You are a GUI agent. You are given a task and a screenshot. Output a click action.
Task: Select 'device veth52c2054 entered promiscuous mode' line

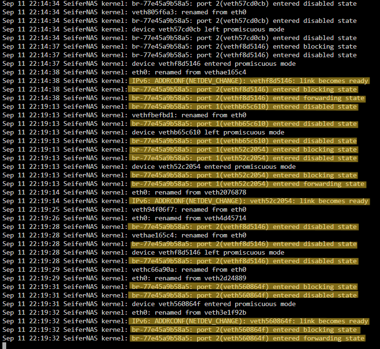click(x=149, y=167)
